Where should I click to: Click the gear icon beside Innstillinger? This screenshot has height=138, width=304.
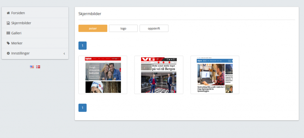pyautogui.click(x=8, y=53)
